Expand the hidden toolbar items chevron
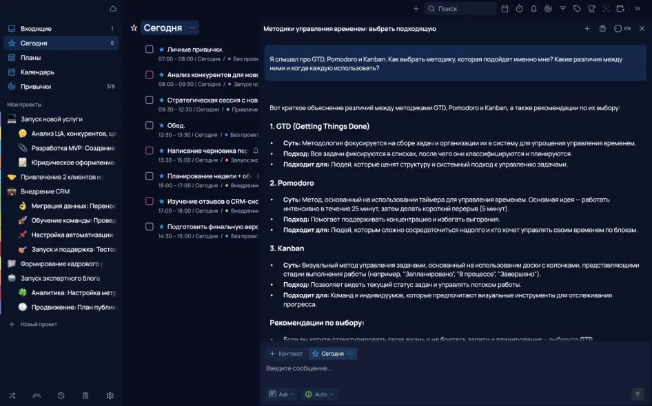The height and width of the screenshot is (406, 652). point(638,9)
